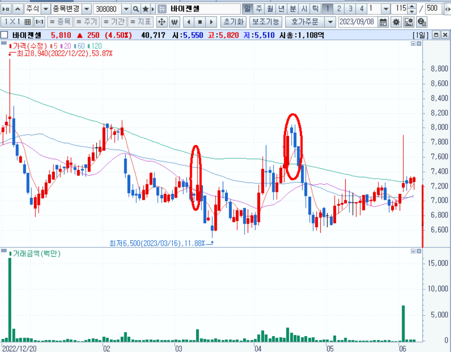Select interval preset tab 4

[x=361, y=9]
